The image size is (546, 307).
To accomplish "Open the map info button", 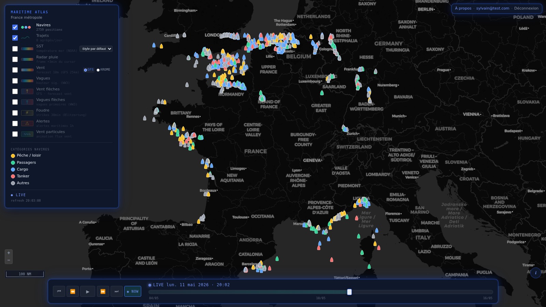I will (x=536, y=273).
